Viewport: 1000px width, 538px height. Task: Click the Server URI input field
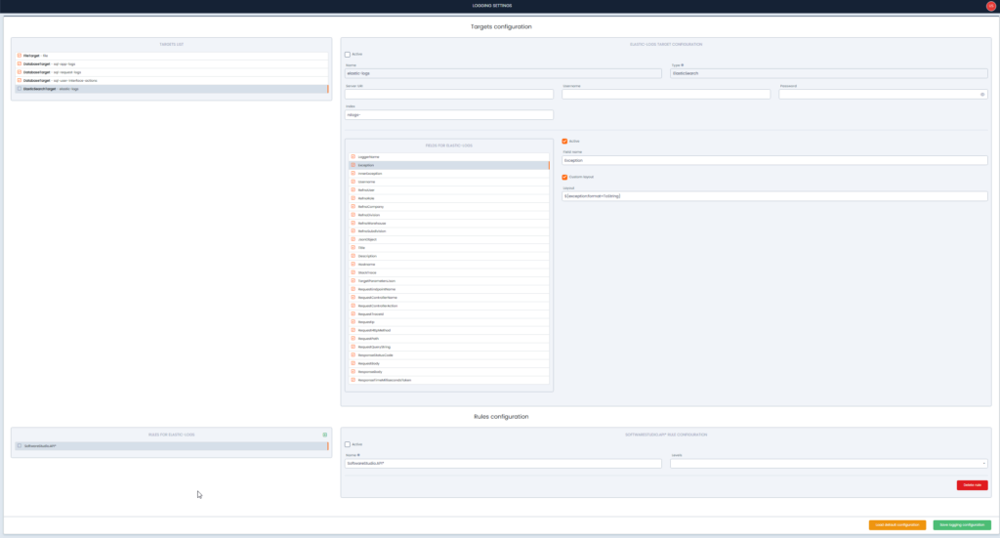click(449, 95)
